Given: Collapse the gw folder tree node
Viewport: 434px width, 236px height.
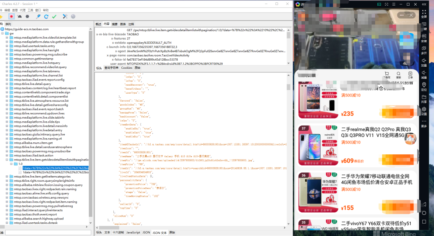Looking at the screenshot, I should pos(2,33).
